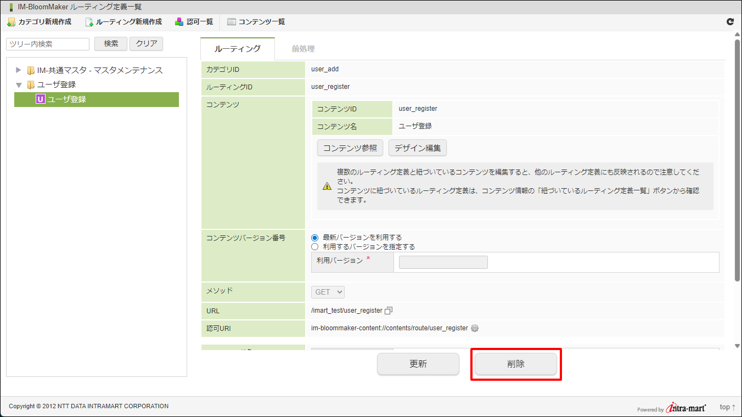Image resolution: width=742 pixels, height=417 pixels.
Task: Click the routing new creation icon
Action: tap(89, 22)
